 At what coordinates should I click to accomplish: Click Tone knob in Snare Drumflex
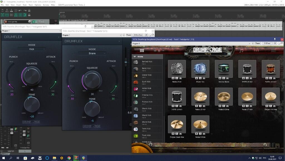[92, 109]
